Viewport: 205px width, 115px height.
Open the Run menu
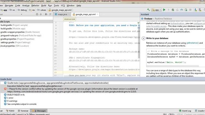pos(50,6)
